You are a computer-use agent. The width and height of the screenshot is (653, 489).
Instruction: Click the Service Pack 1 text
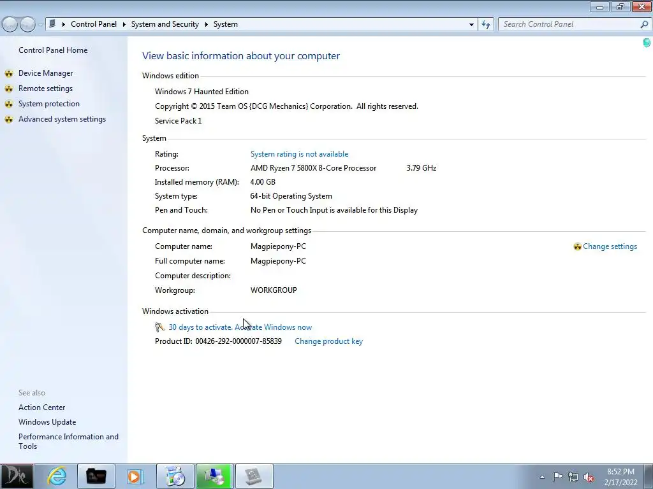tap(179, 121)
